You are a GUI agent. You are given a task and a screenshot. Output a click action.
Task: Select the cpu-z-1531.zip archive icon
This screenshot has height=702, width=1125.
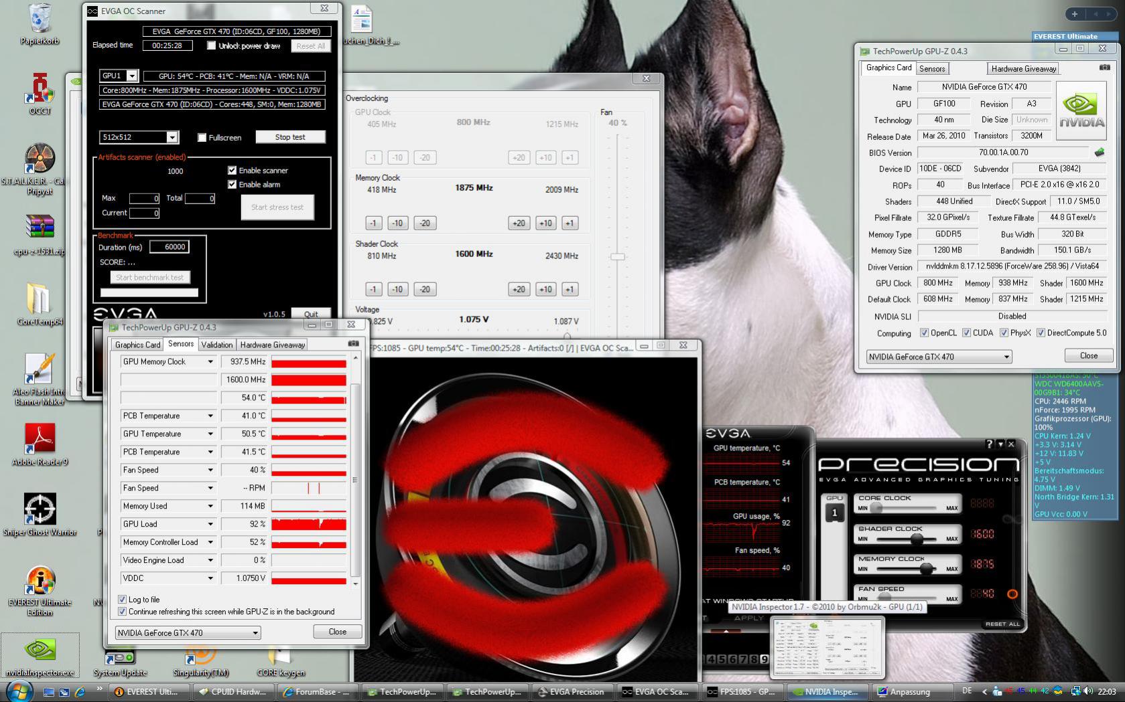(x=40, y=235)
